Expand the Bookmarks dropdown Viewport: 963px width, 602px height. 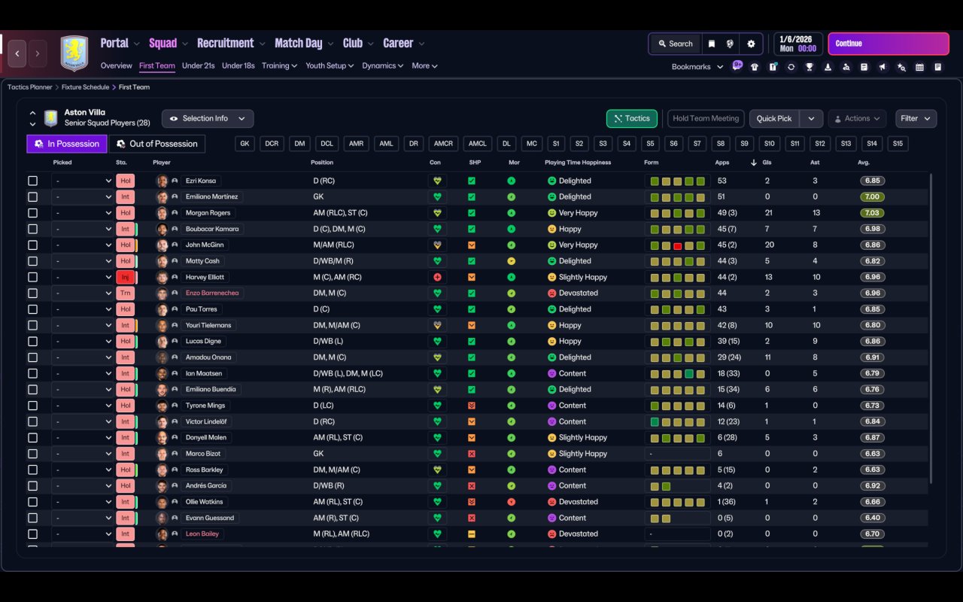[x=697, y=67]
